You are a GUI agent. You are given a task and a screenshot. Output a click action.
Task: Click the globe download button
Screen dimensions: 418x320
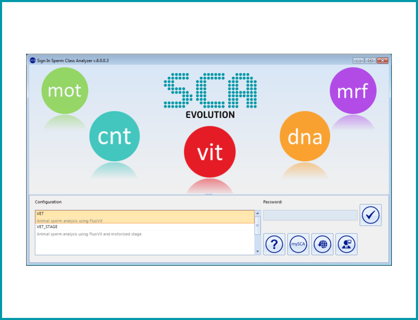click(x=322, y=244)
